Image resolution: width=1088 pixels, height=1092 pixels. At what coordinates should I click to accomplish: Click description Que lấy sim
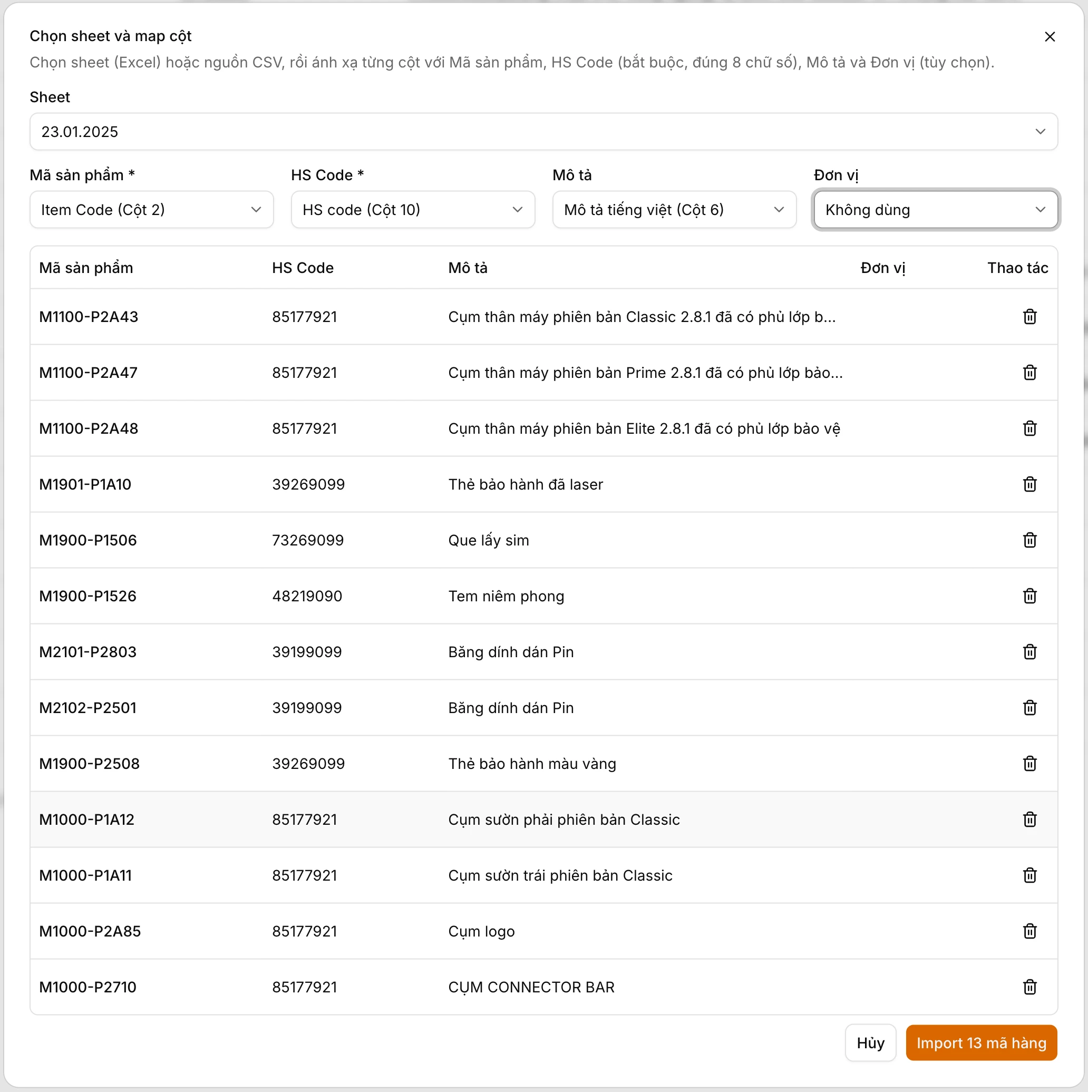pos(488,541)
